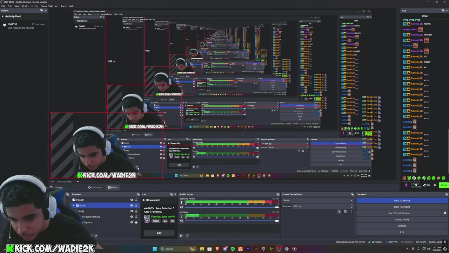Toggle lock on the Video Capture Device source

136,217
